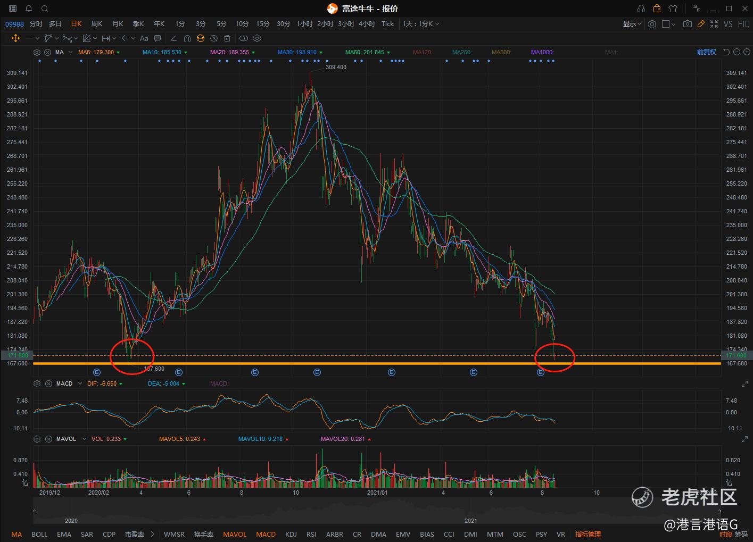Viewport: 753px width, 542px height.
Task: Open the 显示 display dropdown
Action: point(632,24)
